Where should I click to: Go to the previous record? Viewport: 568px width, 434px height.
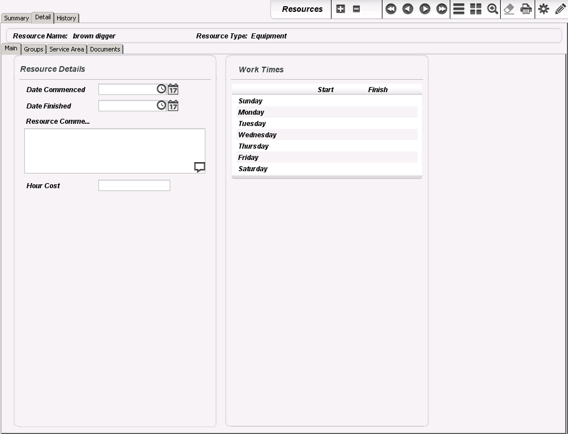point(407,9)
